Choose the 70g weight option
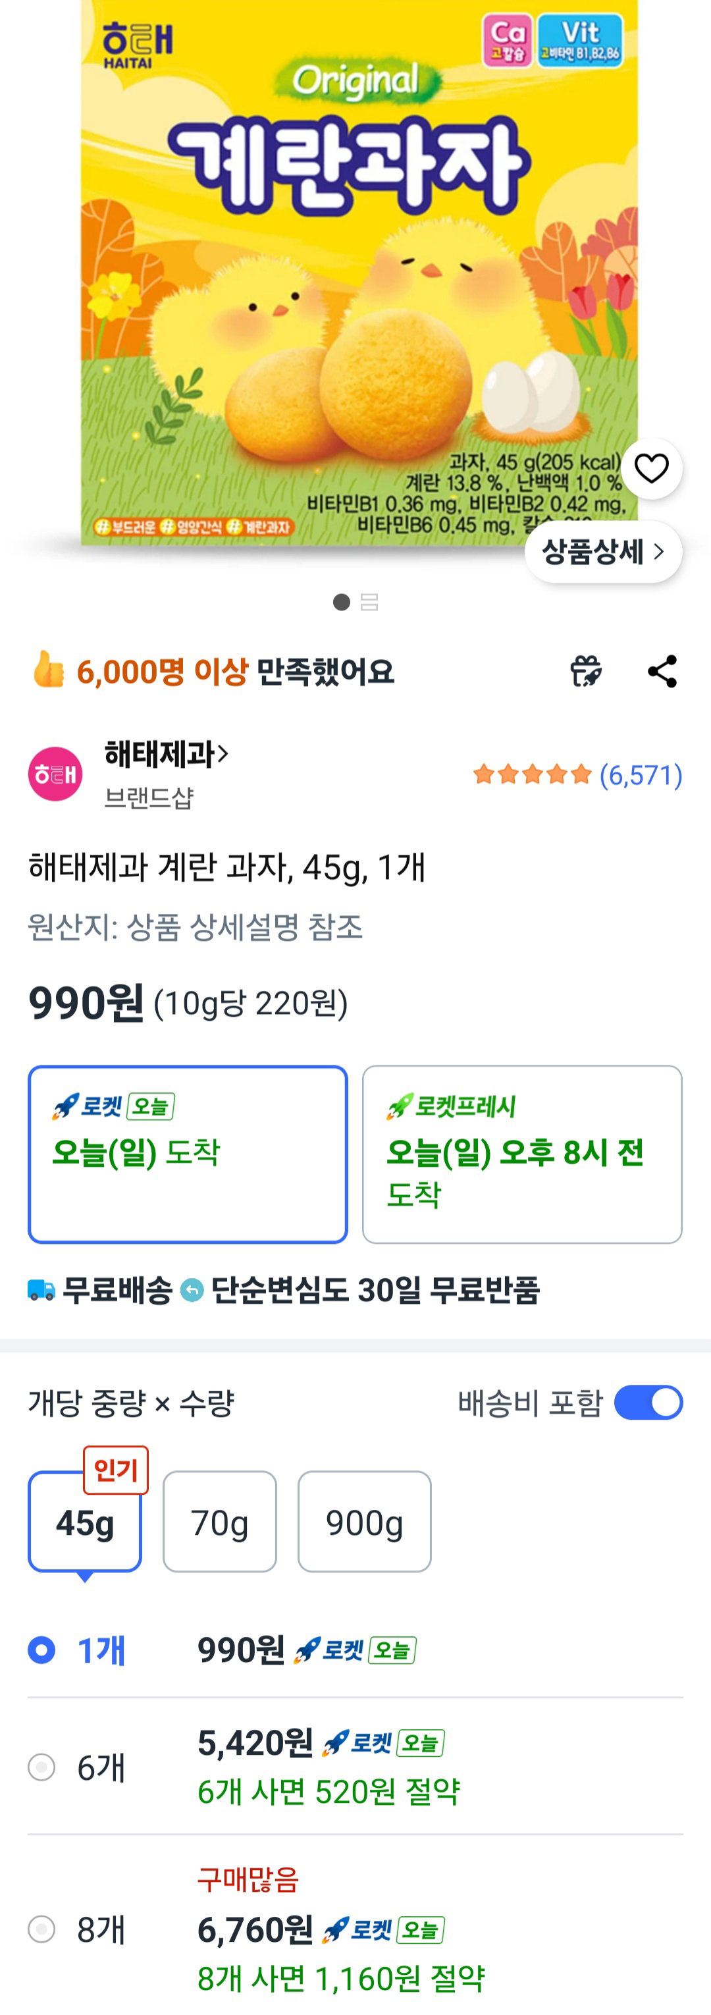The height and width of the screenshot is (2015, 711). 220,1522
